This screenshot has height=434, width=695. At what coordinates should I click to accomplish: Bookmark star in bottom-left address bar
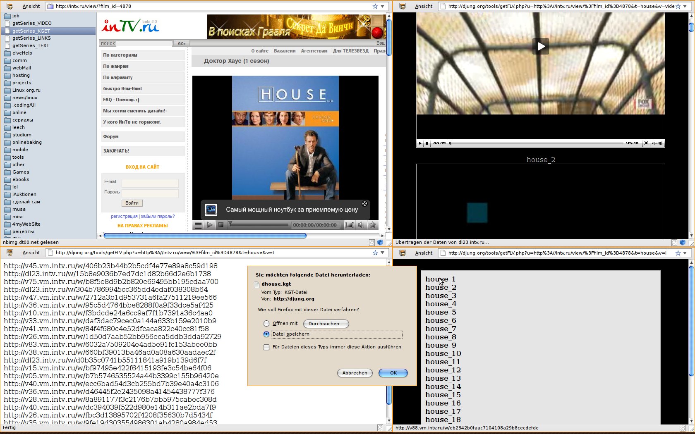pyautogui.click(x=375, y=253)
